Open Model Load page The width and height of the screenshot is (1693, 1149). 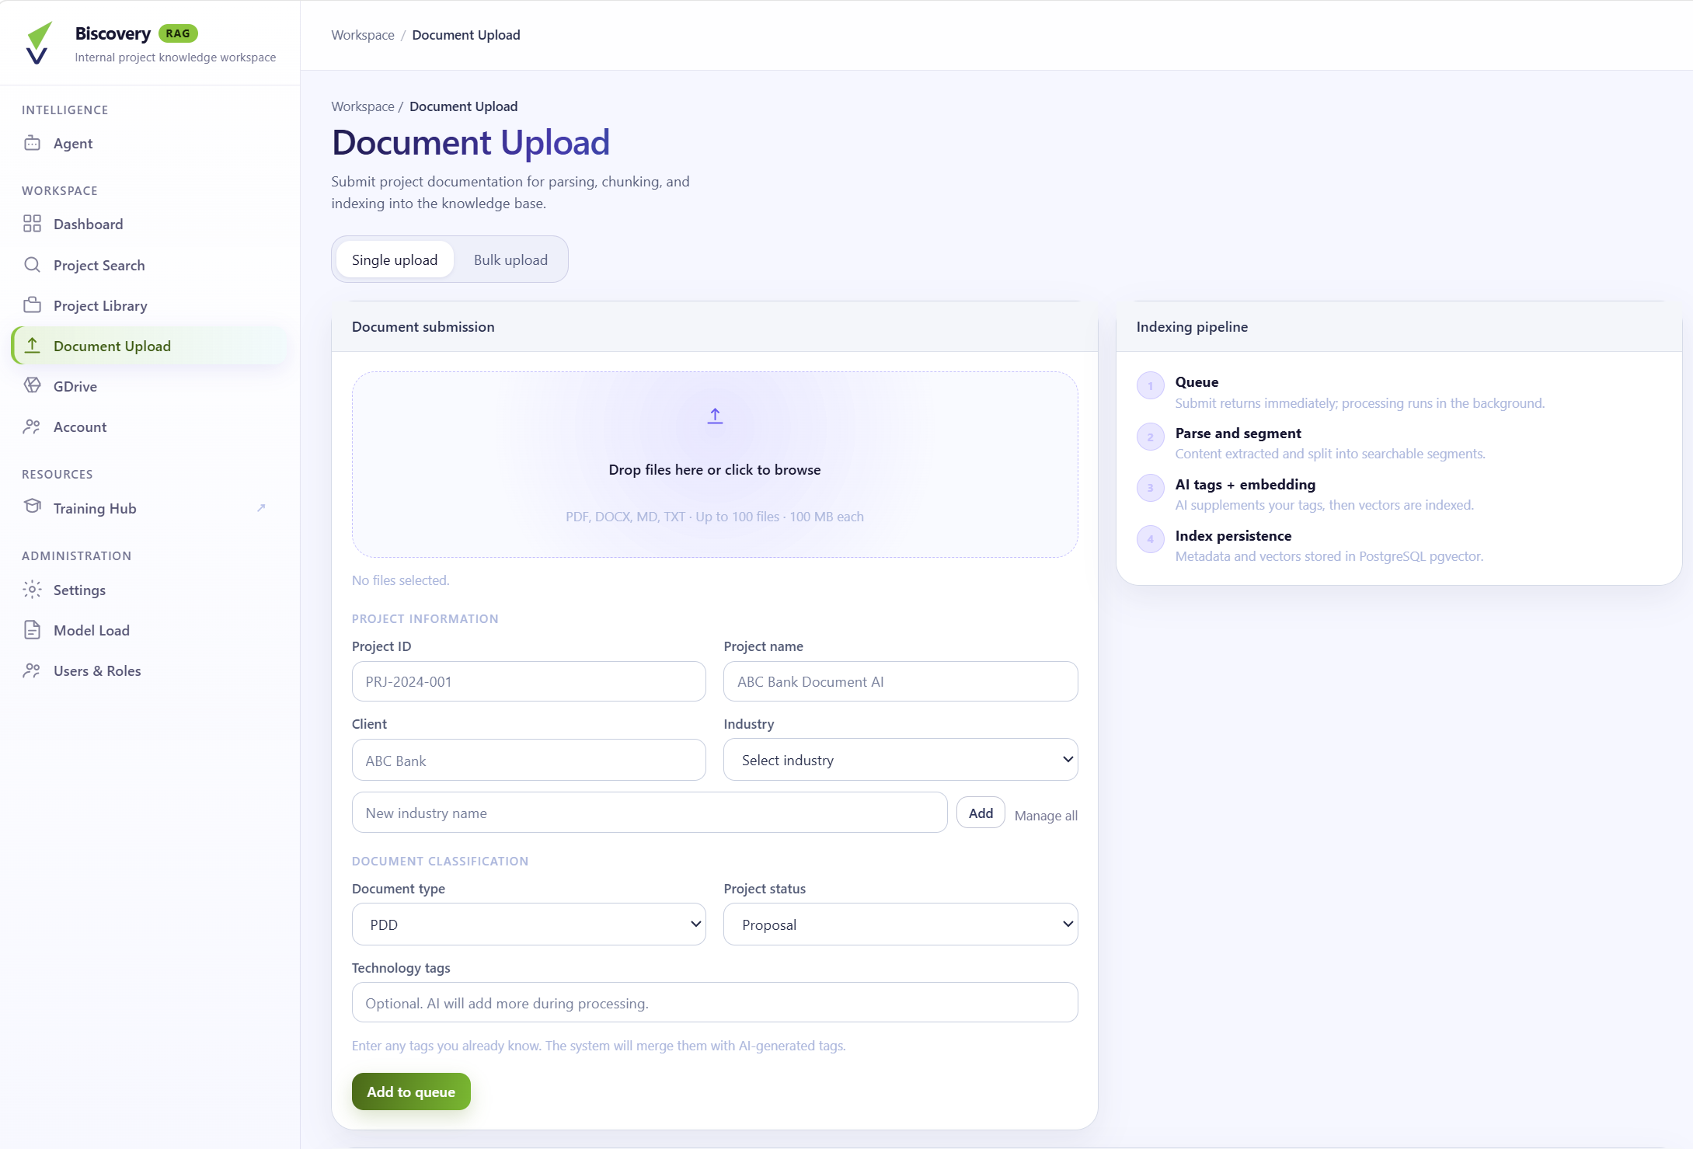(149, 630)
